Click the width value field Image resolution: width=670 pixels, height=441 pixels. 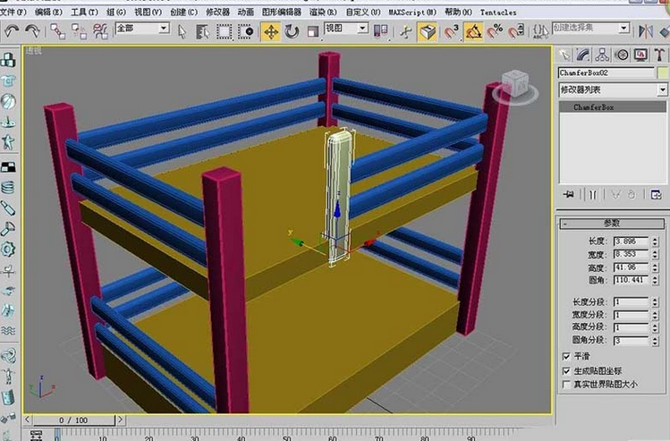[x=632, y=254]
